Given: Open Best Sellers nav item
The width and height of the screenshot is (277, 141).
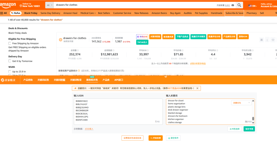Looking at the screenshot, I should click(x=104, y=13).
